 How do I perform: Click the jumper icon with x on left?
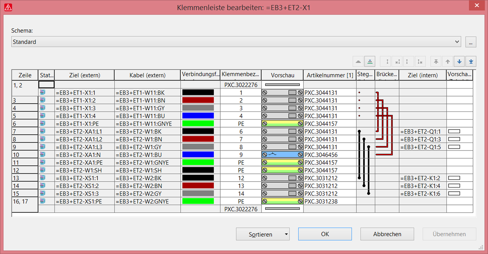pos(397,62)
